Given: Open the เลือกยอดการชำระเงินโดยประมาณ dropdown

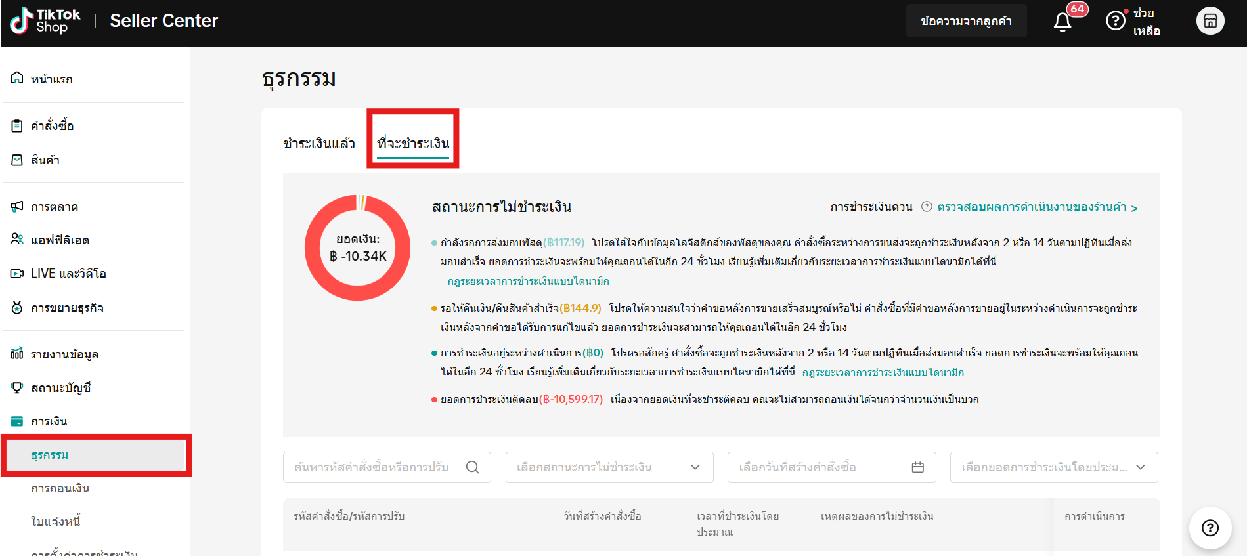Looking at the screenshot, I should (1054, 467).
